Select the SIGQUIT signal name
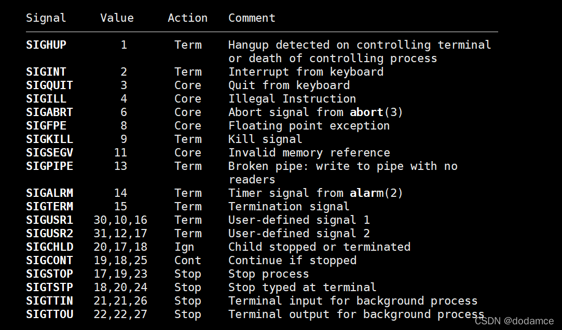 point(49,85)
